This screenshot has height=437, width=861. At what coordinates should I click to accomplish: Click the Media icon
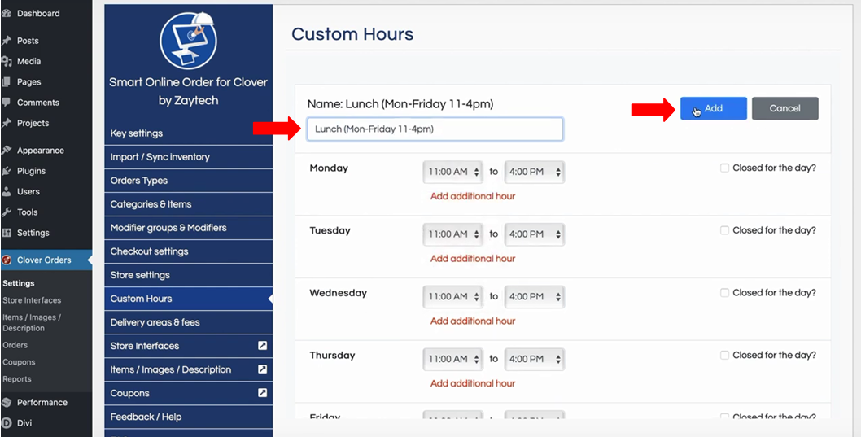coord(7,62)
